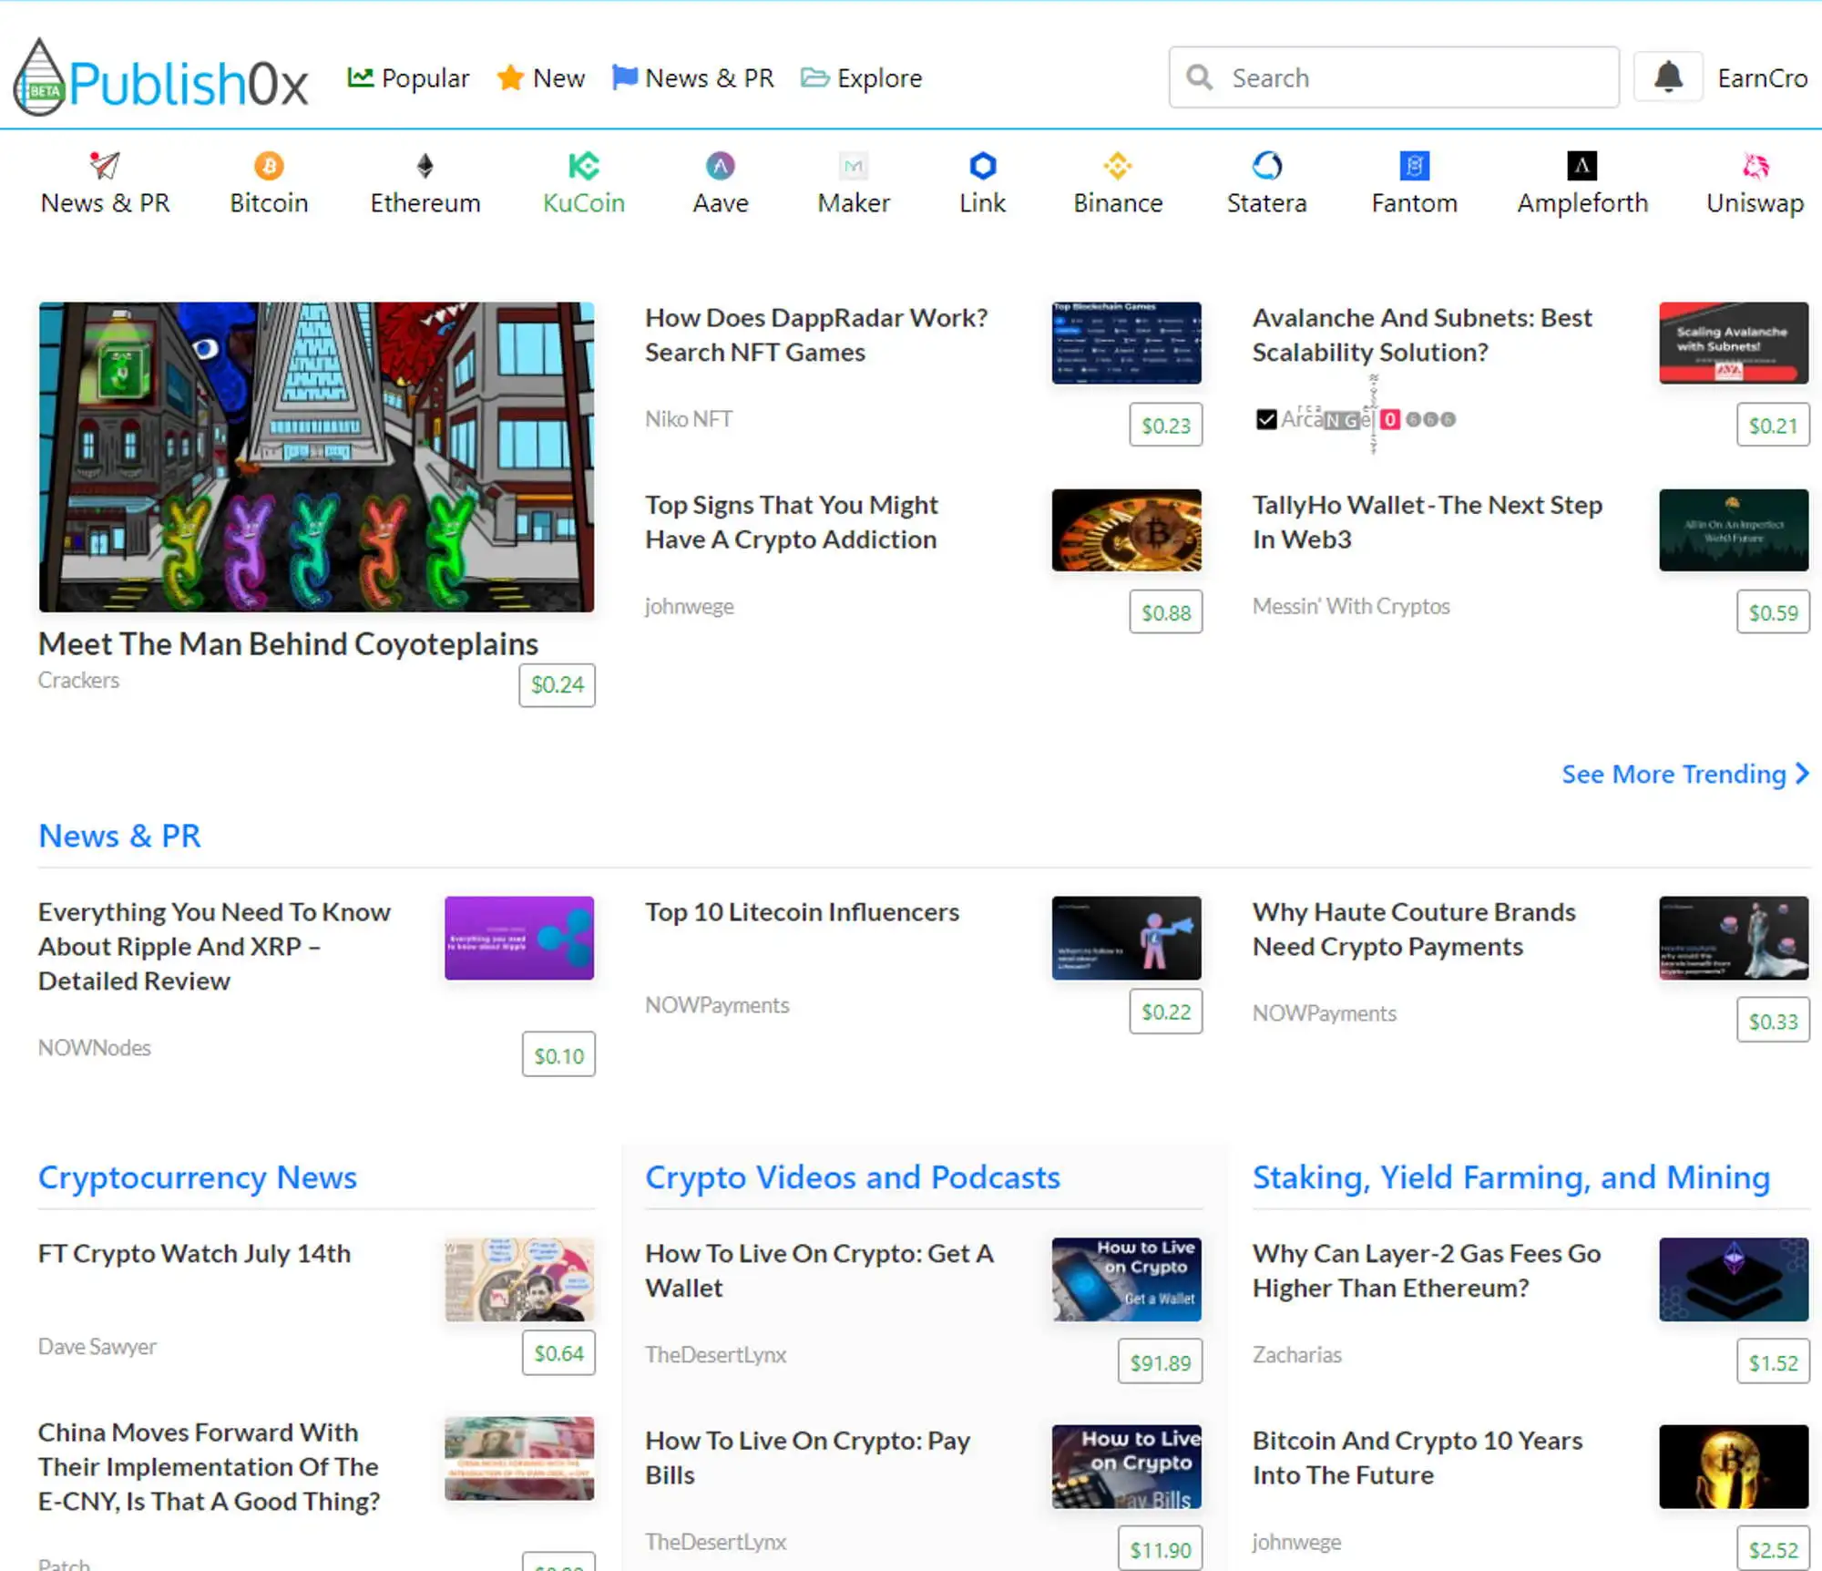This screenshot has height=1571, width=1822.
Task: Click the New star icon
Action: tap(509, 77)
